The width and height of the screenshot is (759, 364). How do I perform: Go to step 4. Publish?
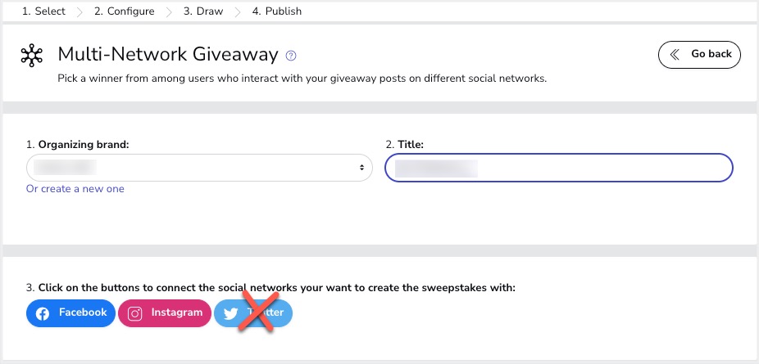coord(277,11)
